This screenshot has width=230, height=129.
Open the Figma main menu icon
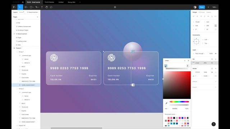(x=14, y=7)
